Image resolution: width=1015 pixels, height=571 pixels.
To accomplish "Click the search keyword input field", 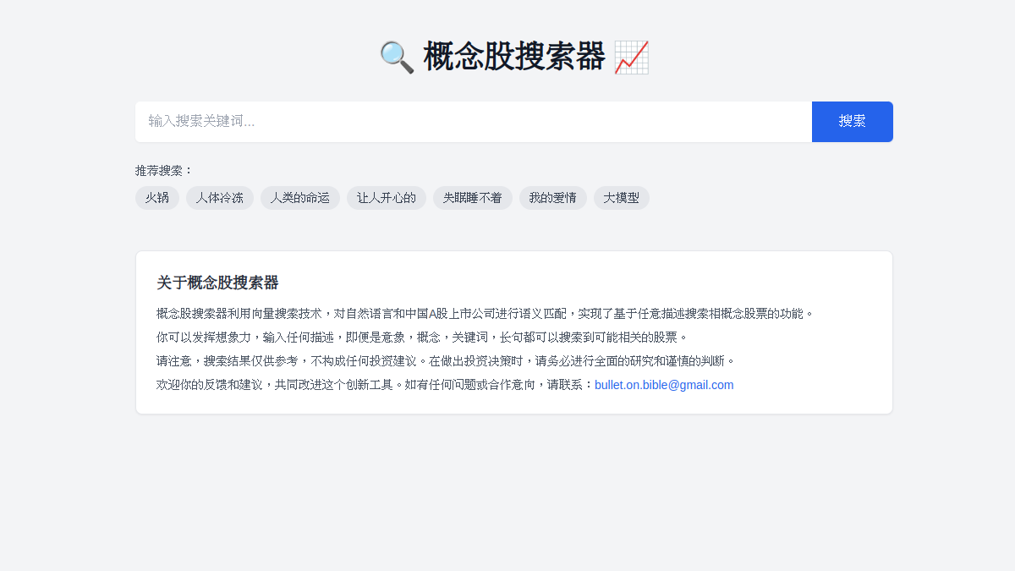I will pyautogui.click(x=474, y=122).
